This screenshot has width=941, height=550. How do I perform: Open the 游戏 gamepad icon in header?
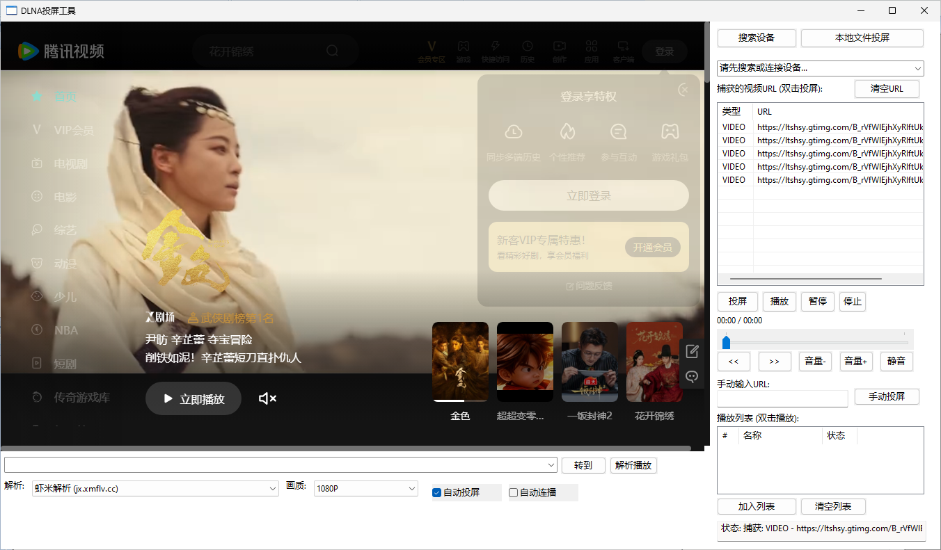[x=463, y=47]
